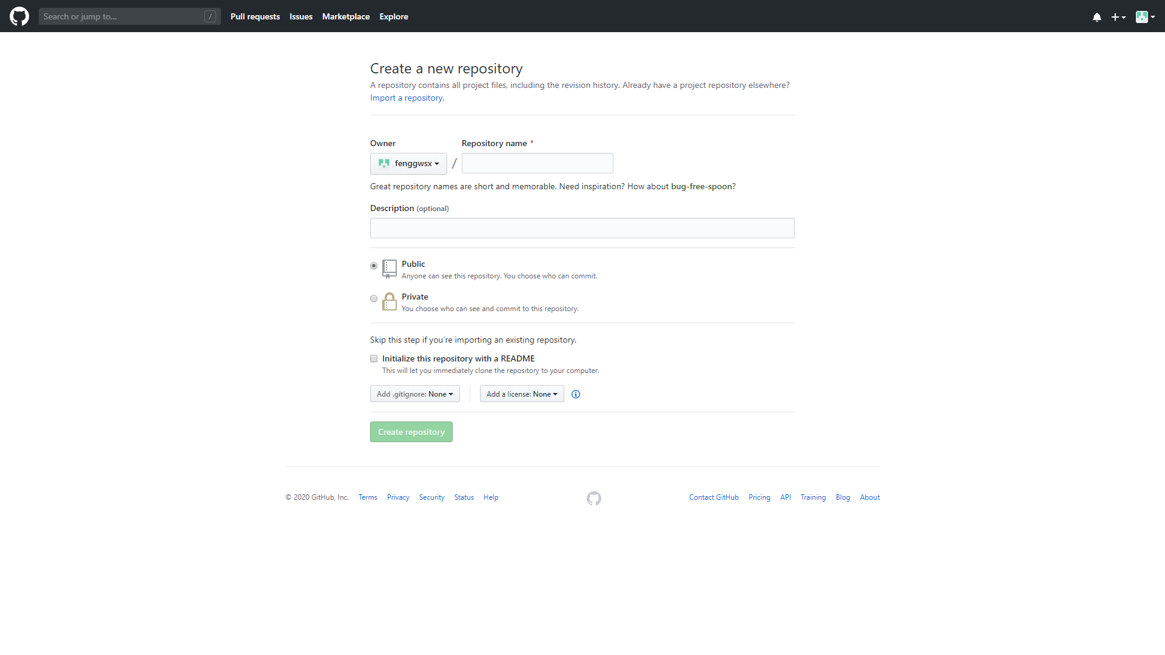1165x655 pixels.
Task: Click the footer GitHub mark icon
Action: click(x=594, y=498)
